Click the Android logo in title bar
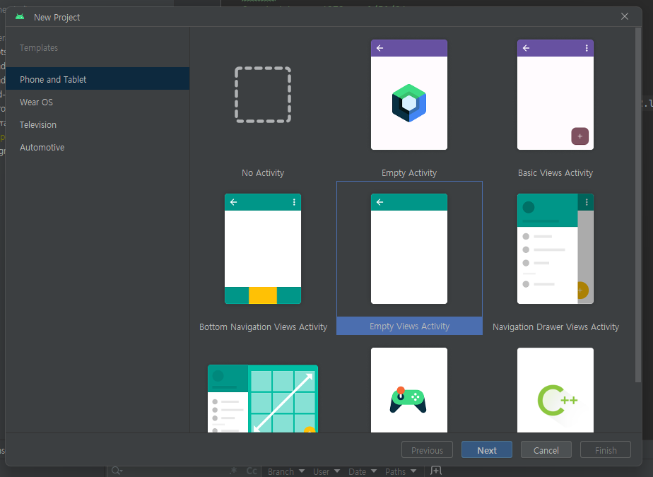The height and width of the screenshot is (477, 653). click(20, 17)
